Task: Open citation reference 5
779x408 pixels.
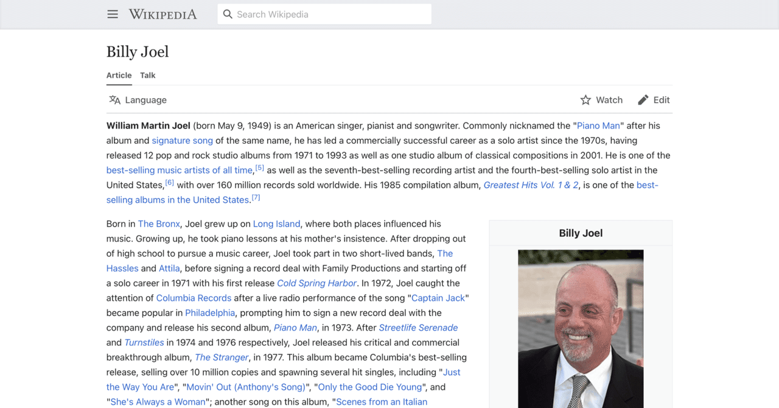Action: [x=260, y=167]
